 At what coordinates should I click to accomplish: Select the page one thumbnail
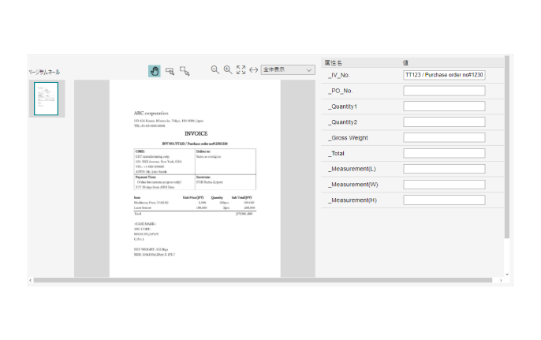point(47,99)
